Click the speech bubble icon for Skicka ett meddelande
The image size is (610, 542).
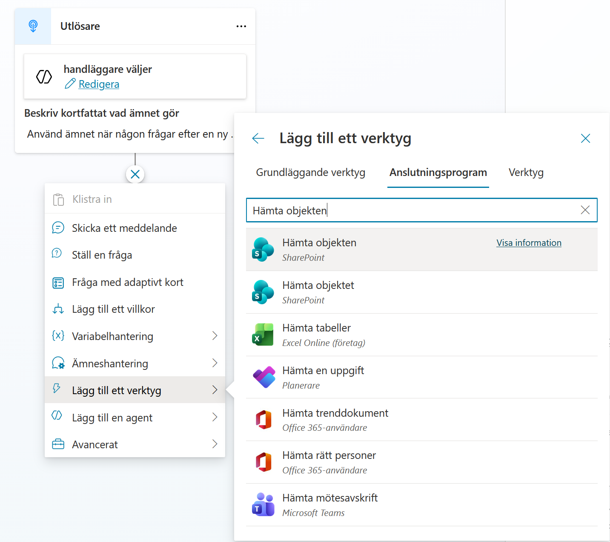pyautogui.click(x=58, y=228)
